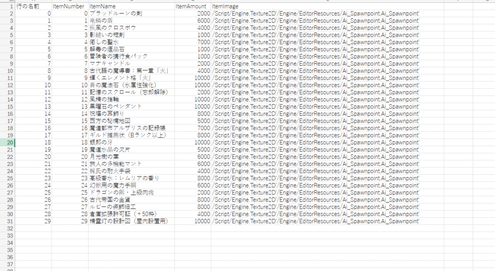This screenshot has width=495, height=271.
Task: Select ItemNumber cell with value 18
Action: tap(70, 142)
